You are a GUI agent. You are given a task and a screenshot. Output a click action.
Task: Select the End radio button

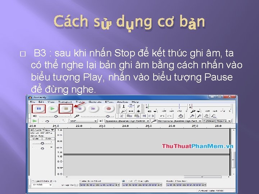(x=123, y=181)
